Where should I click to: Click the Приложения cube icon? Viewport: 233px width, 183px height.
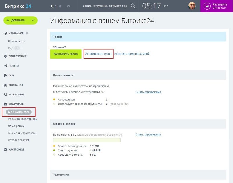[x=6, y=56]
